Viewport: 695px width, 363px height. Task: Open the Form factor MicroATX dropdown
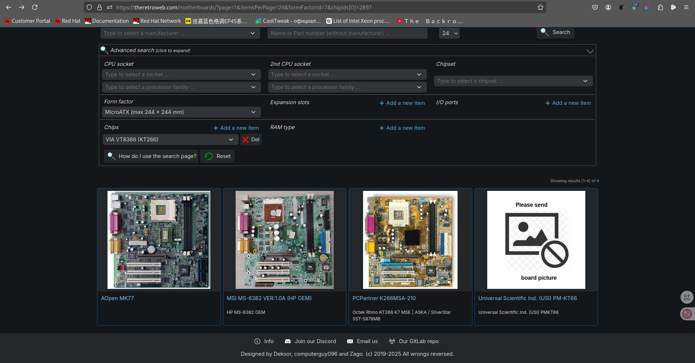coord(181,112)
